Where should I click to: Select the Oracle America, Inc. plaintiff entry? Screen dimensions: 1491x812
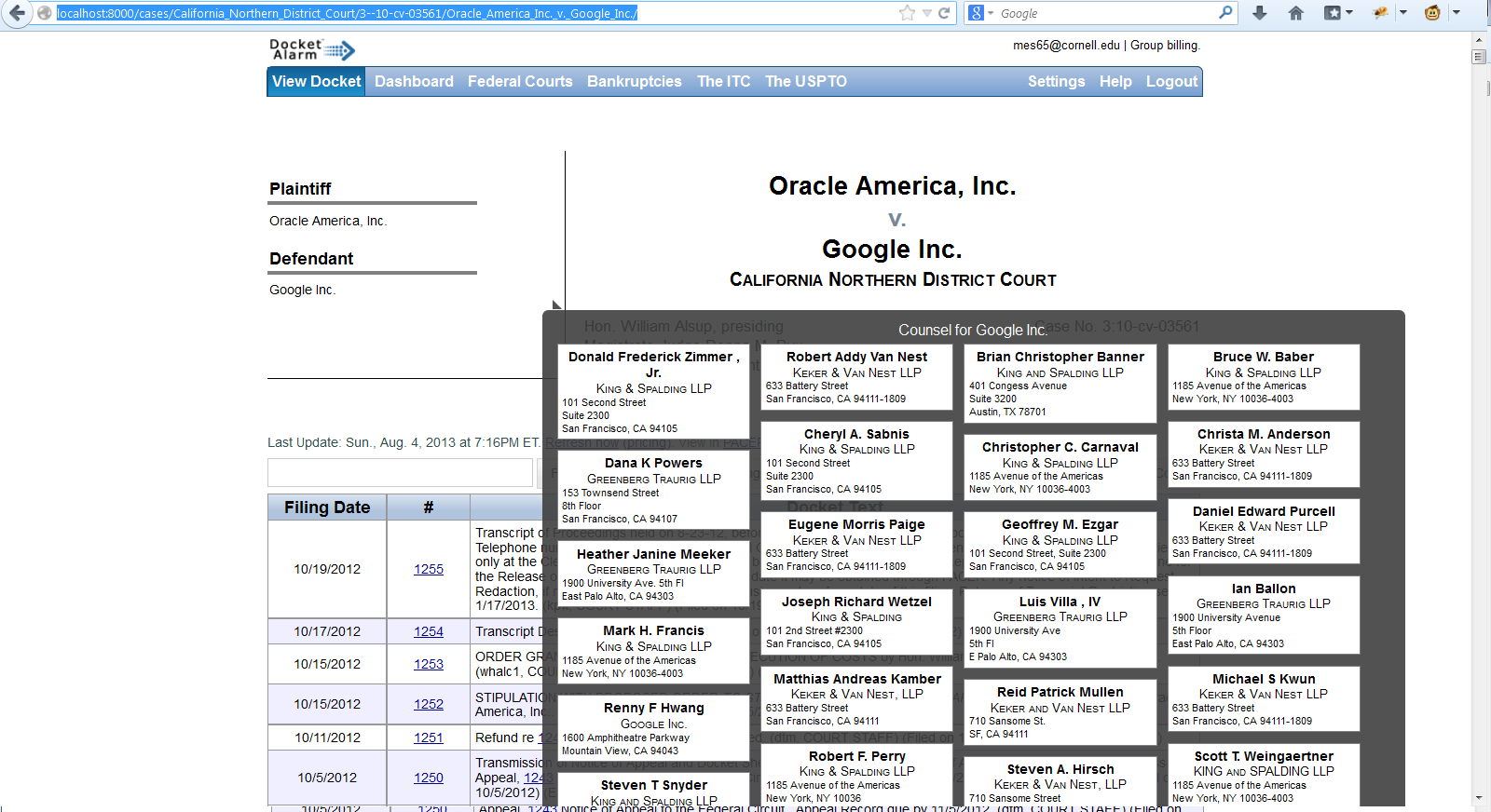(x=328, y=221)
